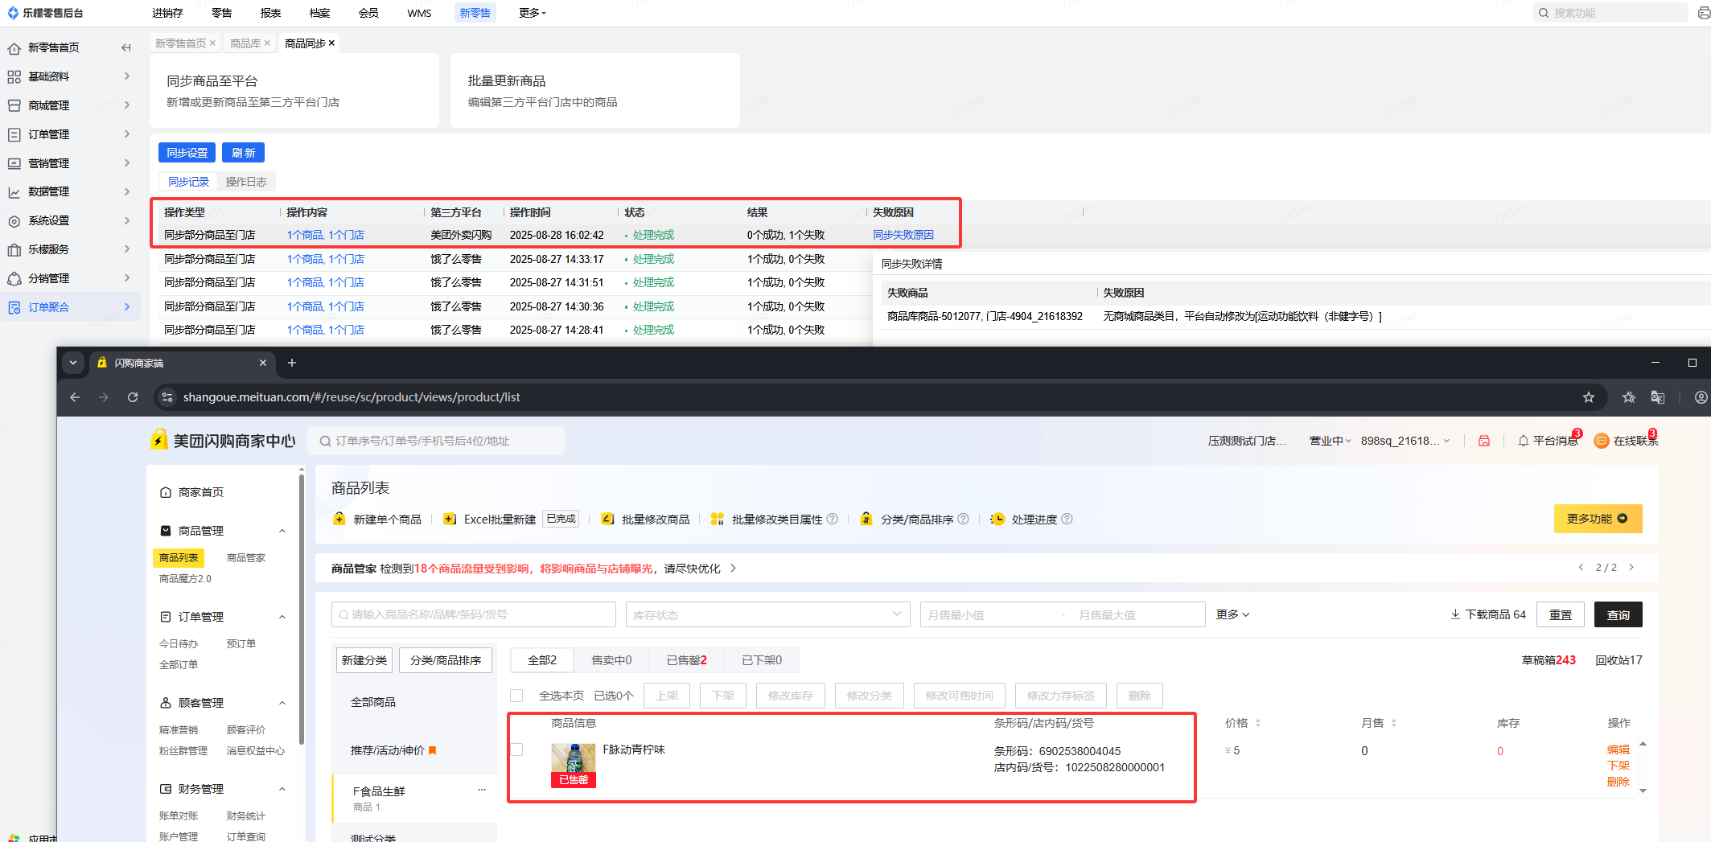
Task: Sort by 价格 column arrows
Action: pyautogui.click(x=1258, y=723)
